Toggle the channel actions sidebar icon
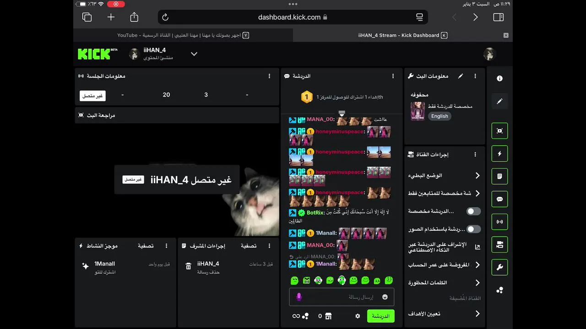This screenshot has height=329, width=586. click(499, 244)
